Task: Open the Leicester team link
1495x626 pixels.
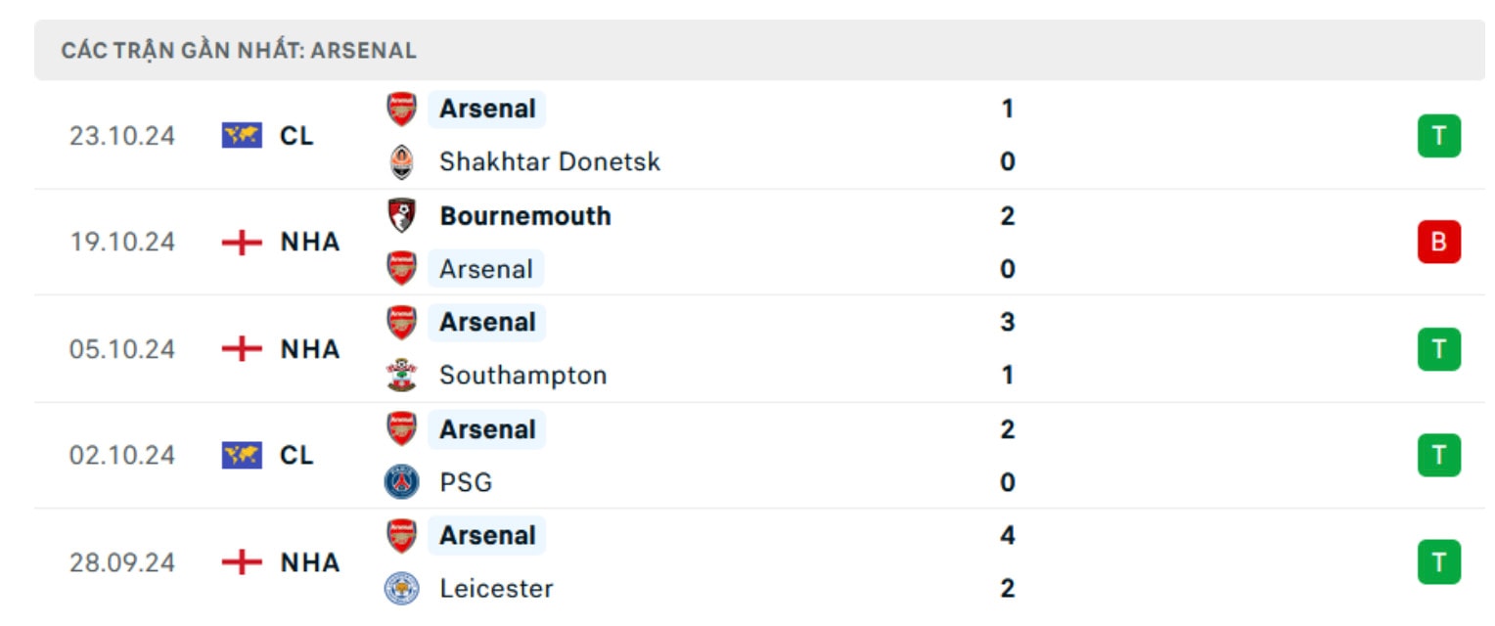Action: pyautogui.click(x=496, y=589)
